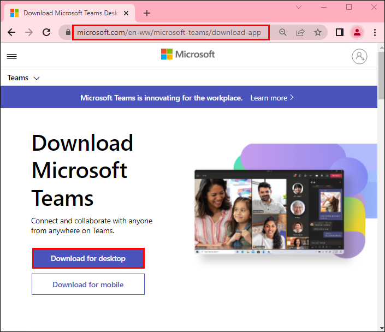The width and height of the screenshot is (385, 332).
Task: Click the Teams meeting screenshot image
Action: (x=269, y=212)
